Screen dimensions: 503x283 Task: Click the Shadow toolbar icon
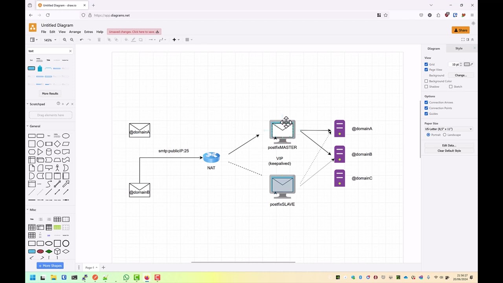pyautogui.click(x=140, y=40)
